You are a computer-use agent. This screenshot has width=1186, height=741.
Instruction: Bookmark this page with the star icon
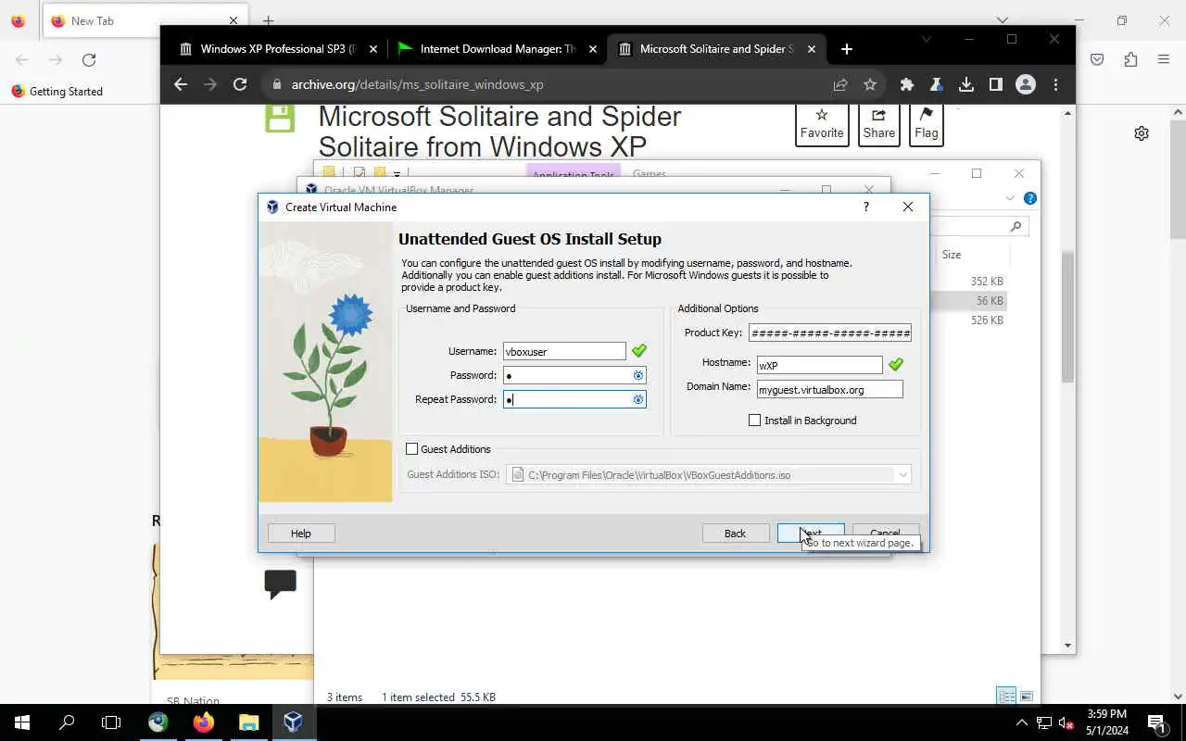pos(870,84)
